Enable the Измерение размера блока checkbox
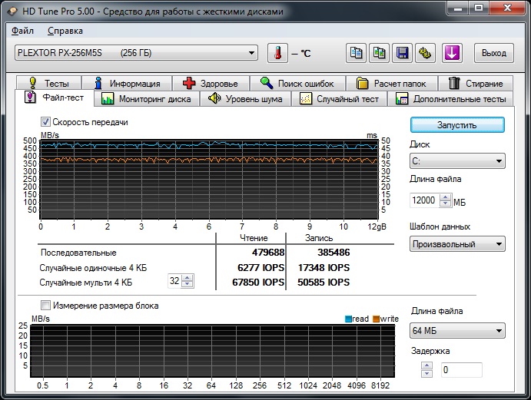This screenshot has height=400, width=531. coord(46,305)
